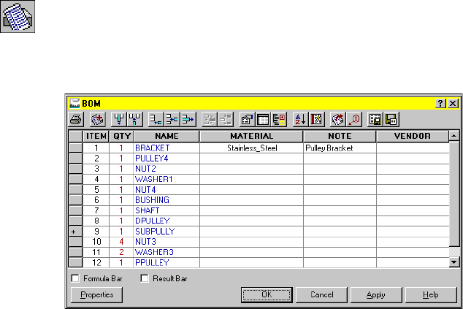Click the insert row below icon
This screenshot has height=309, width=463.
click(156, 120)
